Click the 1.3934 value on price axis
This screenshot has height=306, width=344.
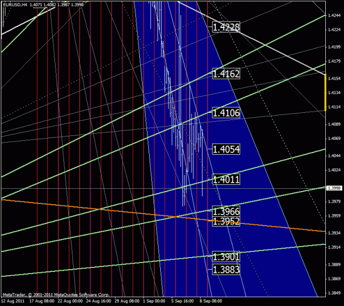point(334,233)
